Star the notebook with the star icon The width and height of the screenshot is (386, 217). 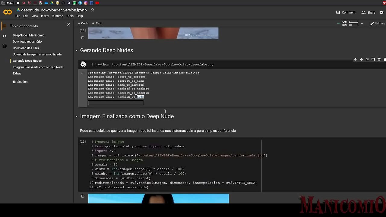point(93,10)
